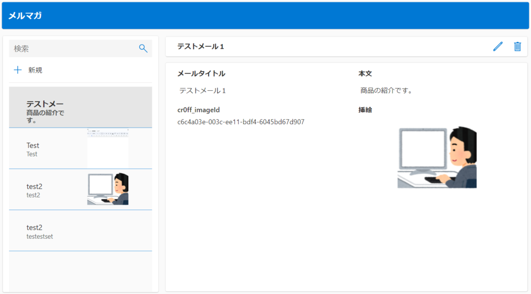Focus the 検索 search field

(81, 48)
